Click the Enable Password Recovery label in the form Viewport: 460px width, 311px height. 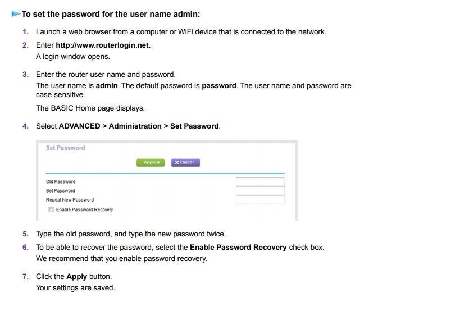(x=84, y=209)
